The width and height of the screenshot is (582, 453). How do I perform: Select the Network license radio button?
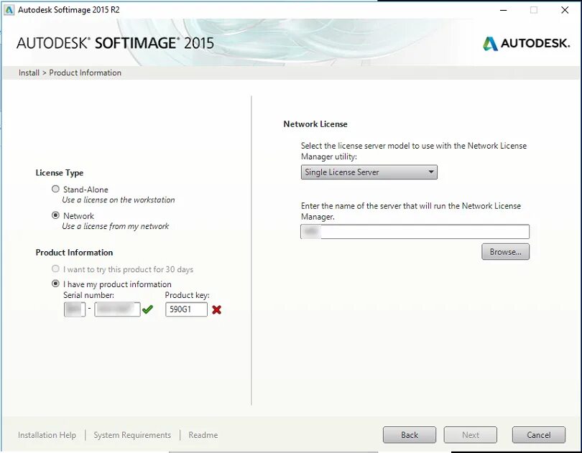(x=55, y=215)
